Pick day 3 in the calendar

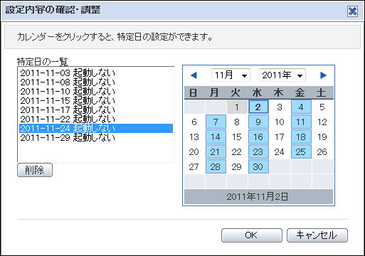(x=280, y=107)
